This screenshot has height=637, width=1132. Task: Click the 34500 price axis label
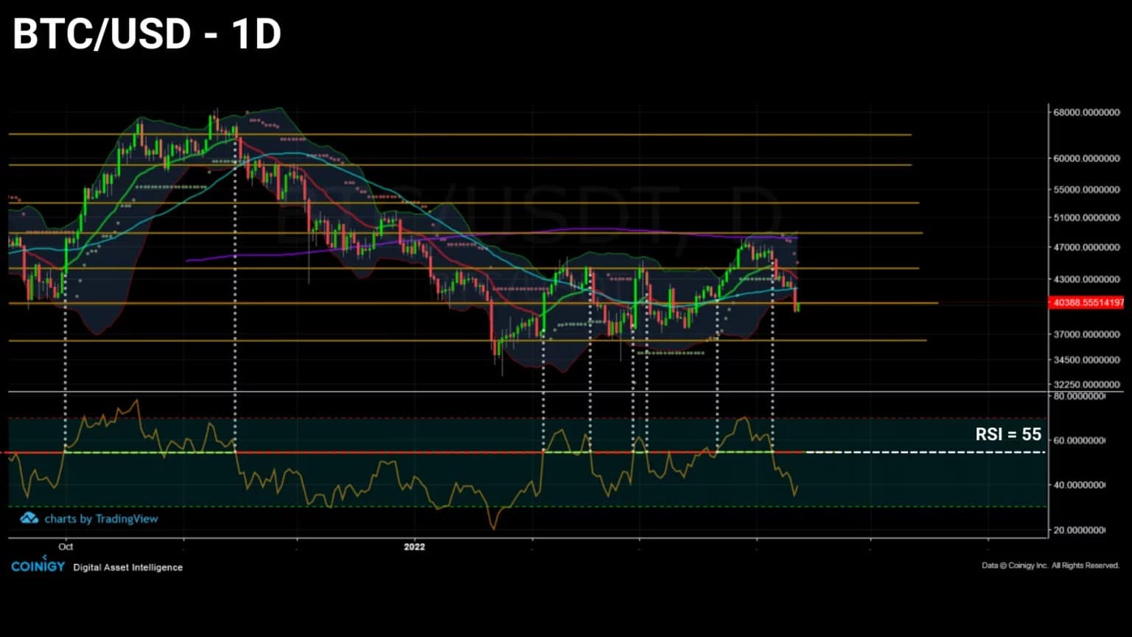pos(1086,361)
